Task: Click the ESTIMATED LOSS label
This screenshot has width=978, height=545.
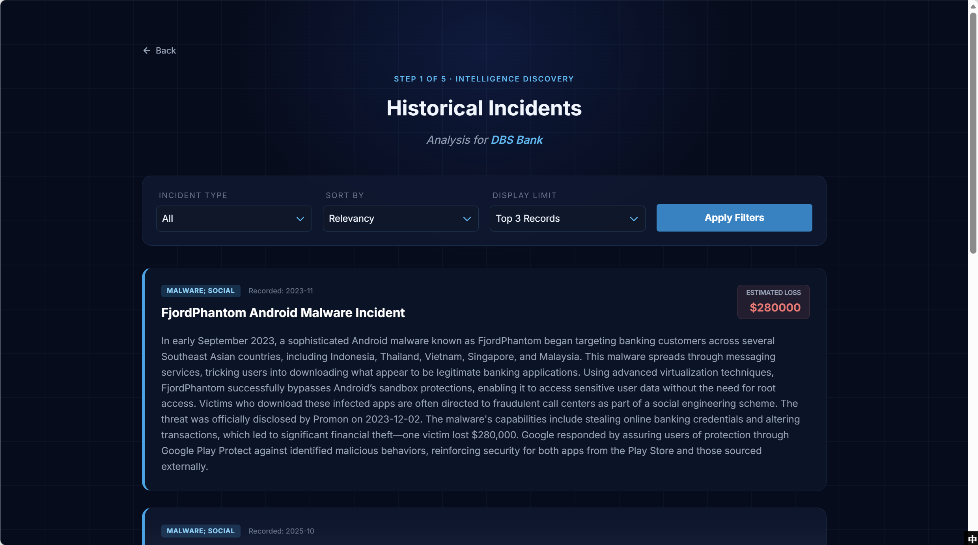Action: [773, 293]
